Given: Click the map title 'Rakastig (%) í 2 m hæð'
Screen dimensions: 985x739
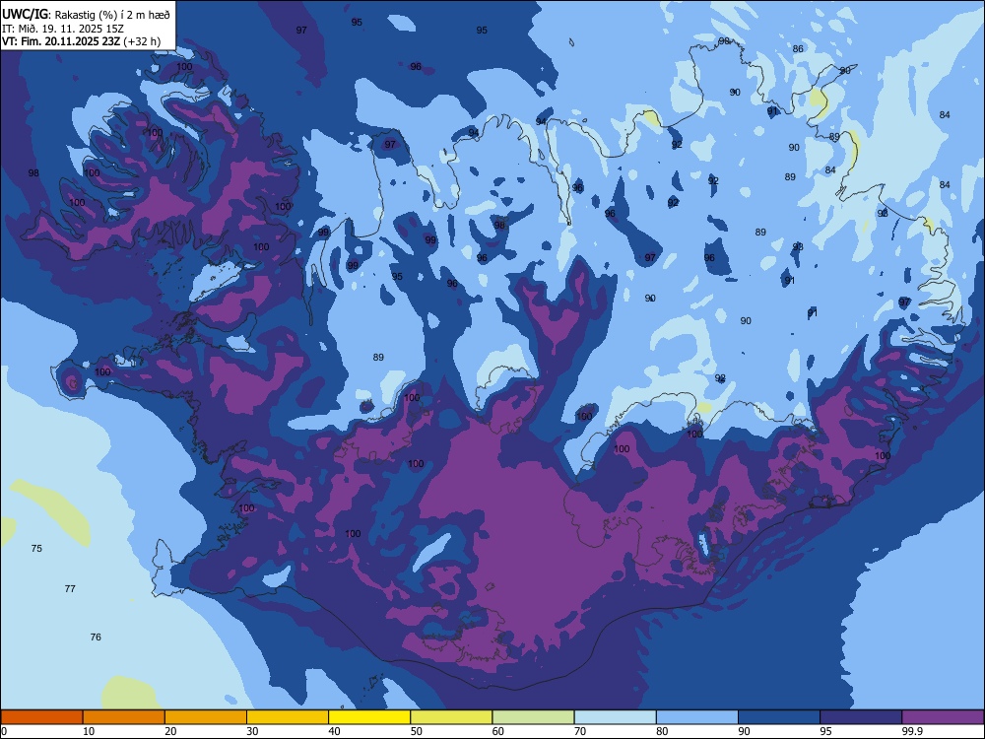Looking at the screenshot, I should click(112, 15).
